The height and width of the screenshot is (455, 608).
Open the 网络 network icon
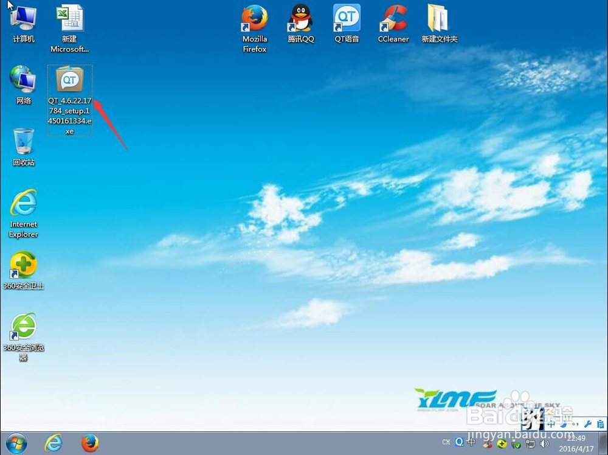(x=23, y=85)
